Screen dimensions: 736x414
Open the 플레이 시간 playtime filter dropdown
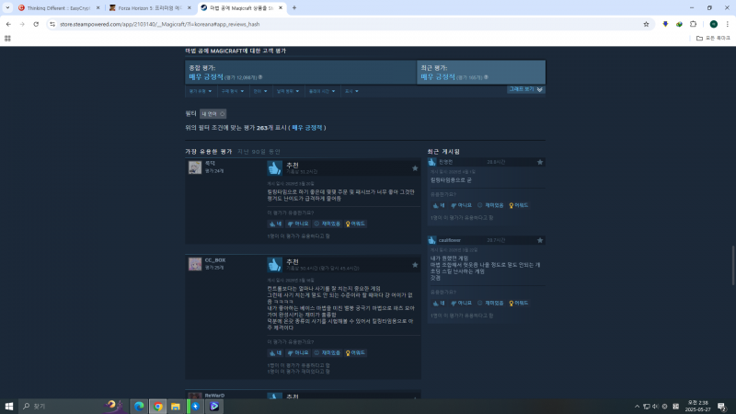321,91
